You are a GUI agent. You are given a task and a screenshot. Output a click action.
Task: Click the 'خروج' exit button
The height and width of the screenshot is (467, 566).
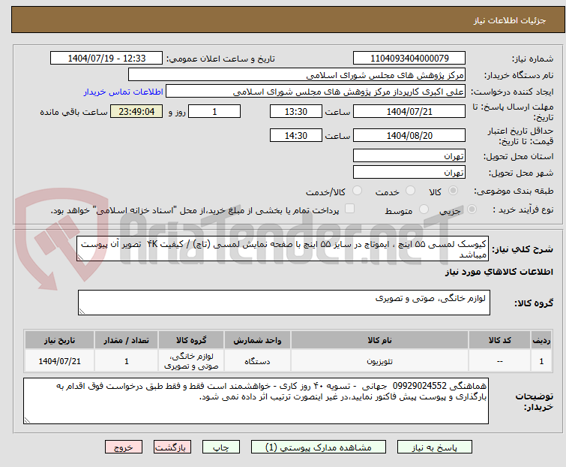tap(124, 447)
